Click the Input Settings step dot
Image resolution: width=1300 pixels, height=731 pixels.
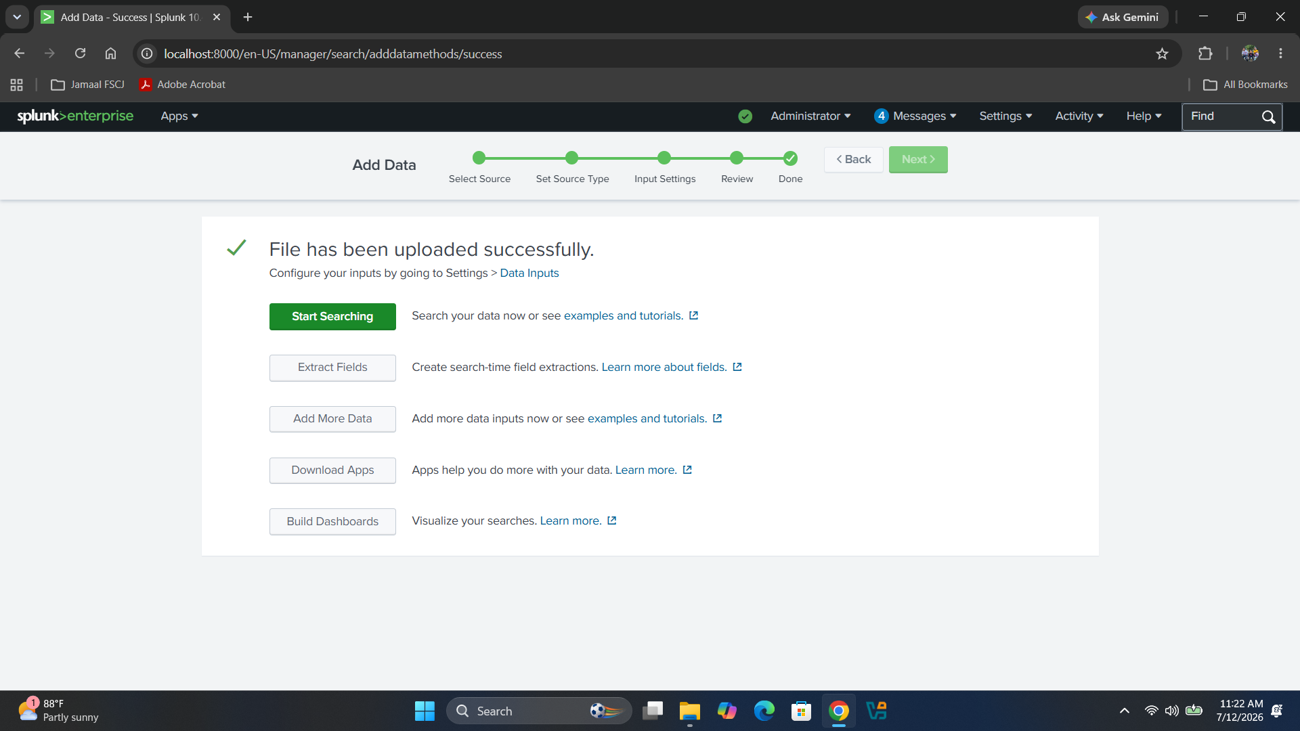click(664, 158)
